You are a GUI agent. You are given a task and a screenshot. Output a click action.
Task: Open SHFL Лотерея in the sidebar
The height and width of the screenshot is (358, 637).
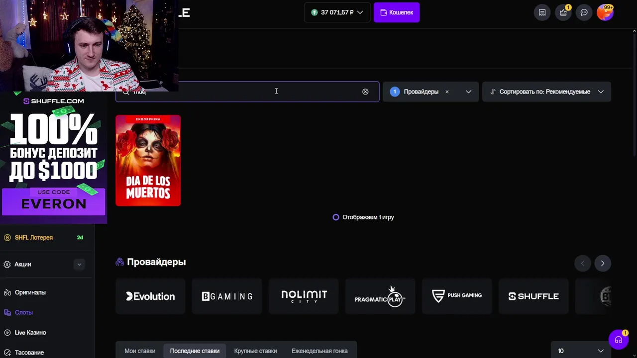(x=34, y=238)
